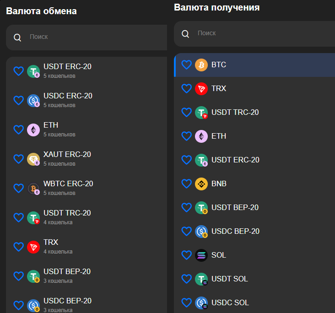Favorite USDC BEP-20 in Валюта получения list
This screenshot has height=313, width=335.
click(187, 231)
